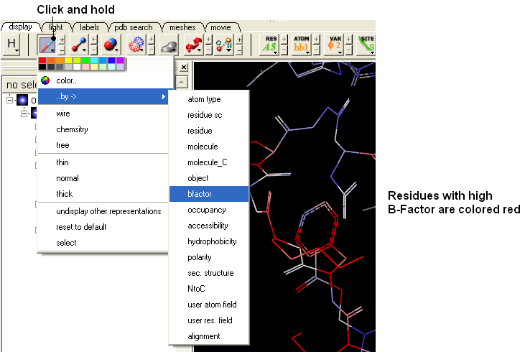Screen dimensions: 525x352
Task: Toggle the RES residue labels icon
Action: click(x=269, y=45)
